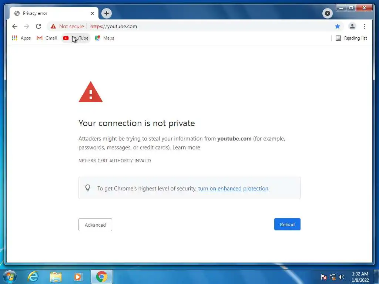Screen dimensions: 379x284
Task: Click NET::ERR_CERT_AUTHORITY_INVALID error code
Action: tap(115, 160)
